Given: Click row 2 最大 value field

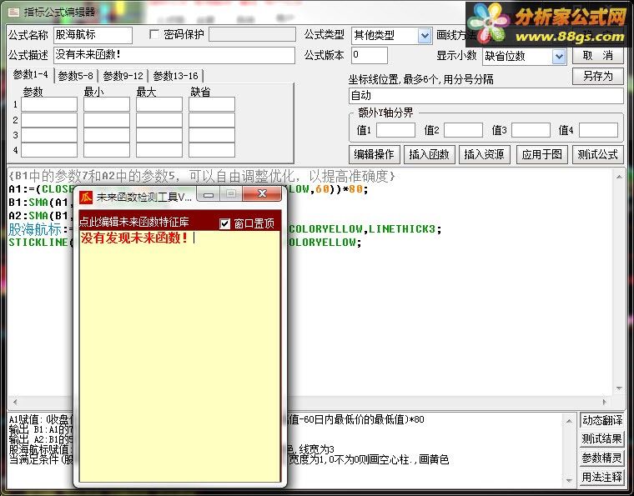Looking at the screenshot, I should [x=158, y=120].
